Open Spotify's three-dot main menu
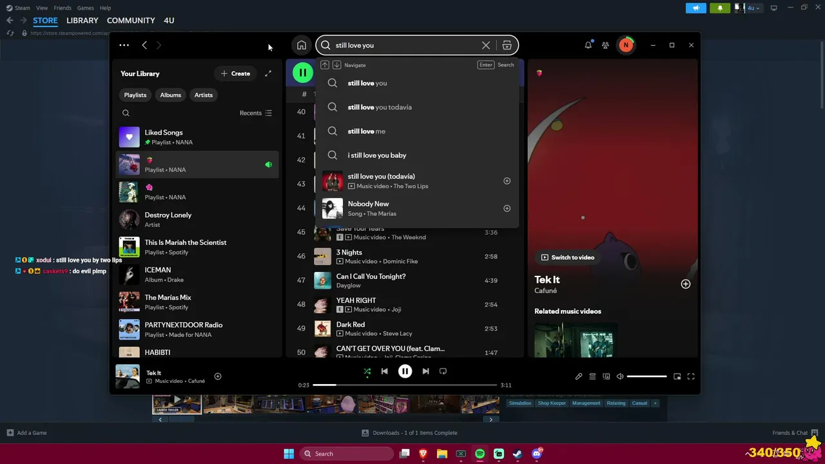 click(x=124, y=45)
